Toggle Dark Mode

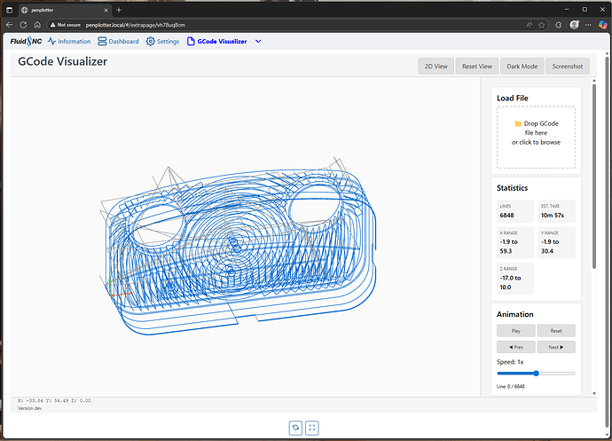point(522,67)
